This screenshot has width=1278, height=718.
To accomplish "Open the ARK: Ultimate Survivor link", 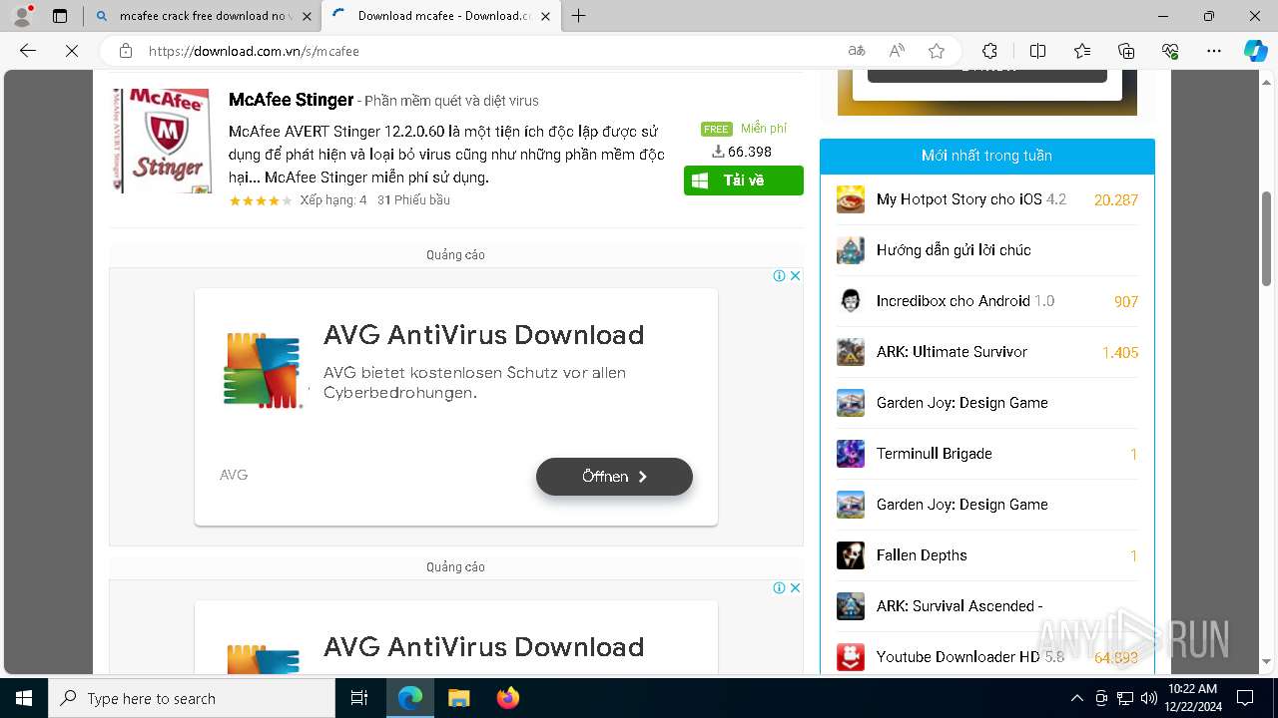I will [952, 352].
